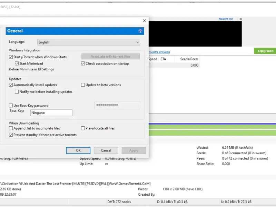The height and width of the screenshot is (207, 276).
Task: Open the nuestra encuesta link
Action: pos(159,52)
